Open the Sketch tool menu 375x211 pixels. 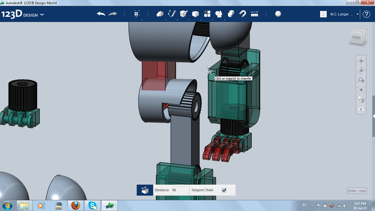(172, 14)
